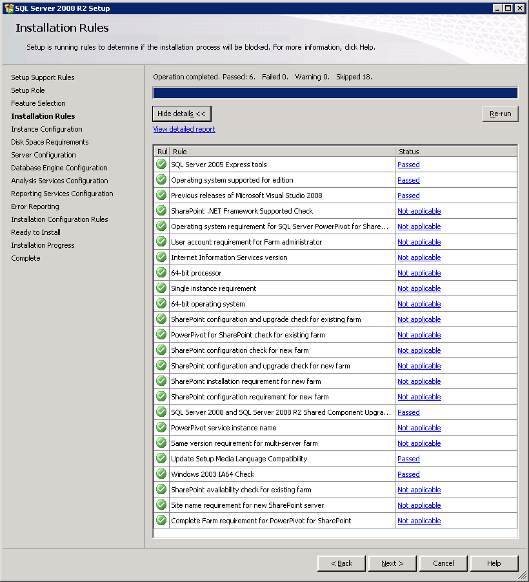Image resolution: width=529 pixels, height=582 pixels.
Task: Click check icon beside Operating system supported for edition
Action: coord(161,179)
